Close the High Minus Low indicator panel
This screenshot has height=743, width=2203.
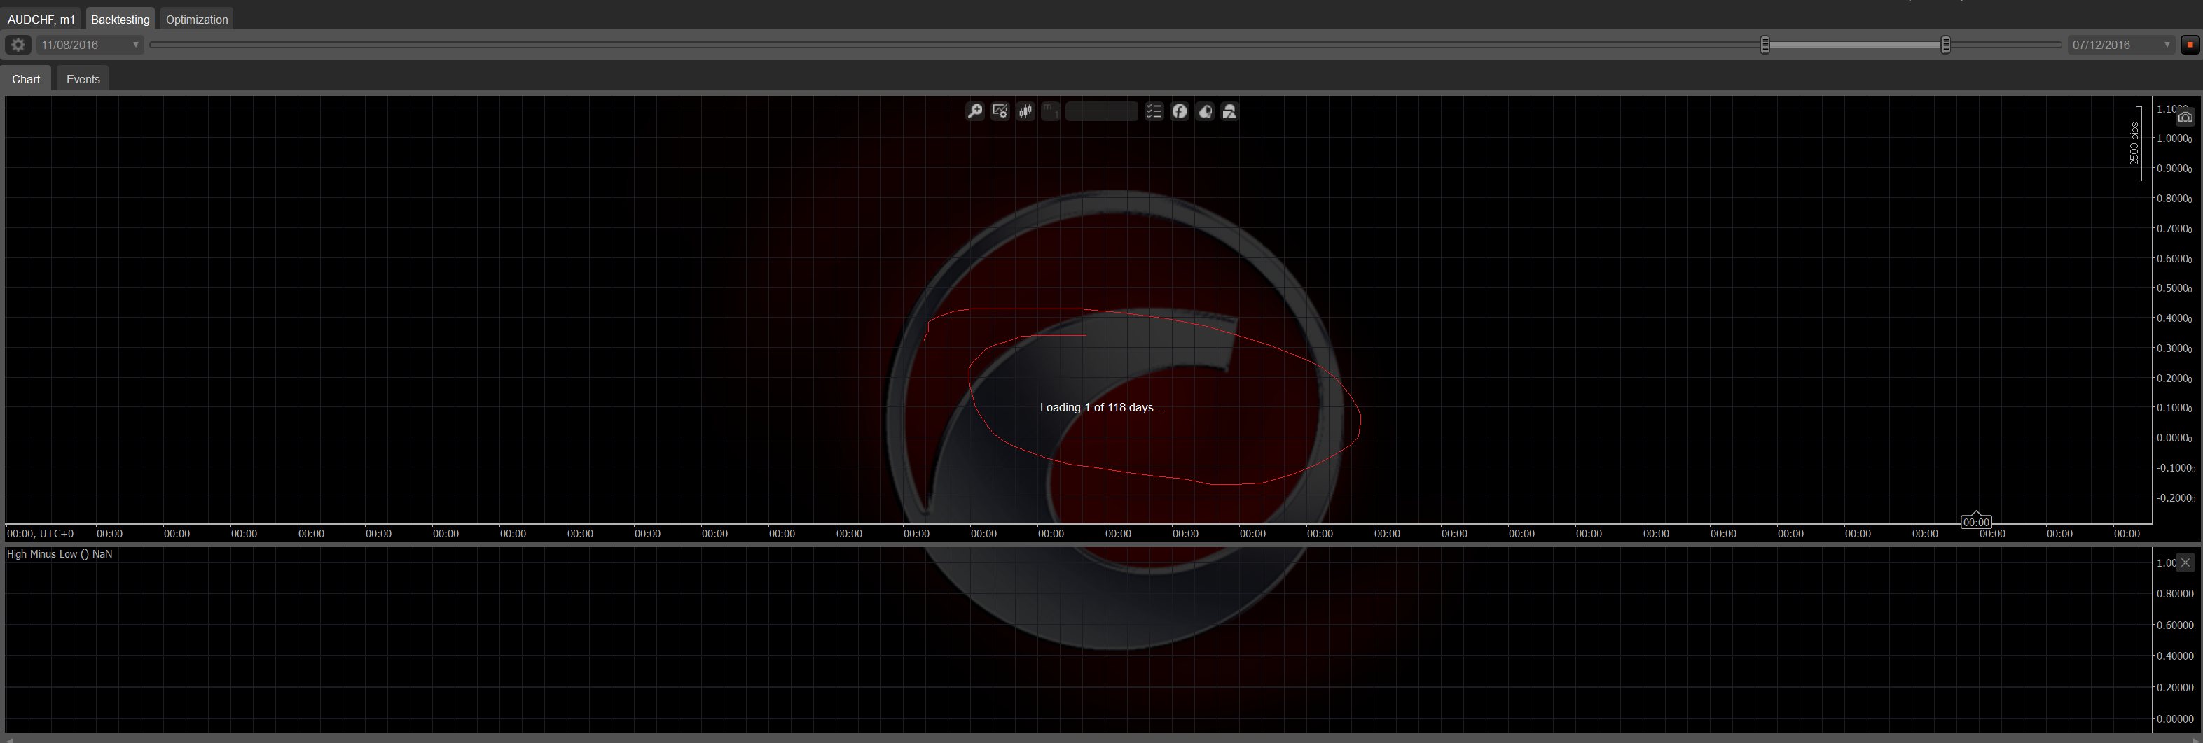point(2185,562)
